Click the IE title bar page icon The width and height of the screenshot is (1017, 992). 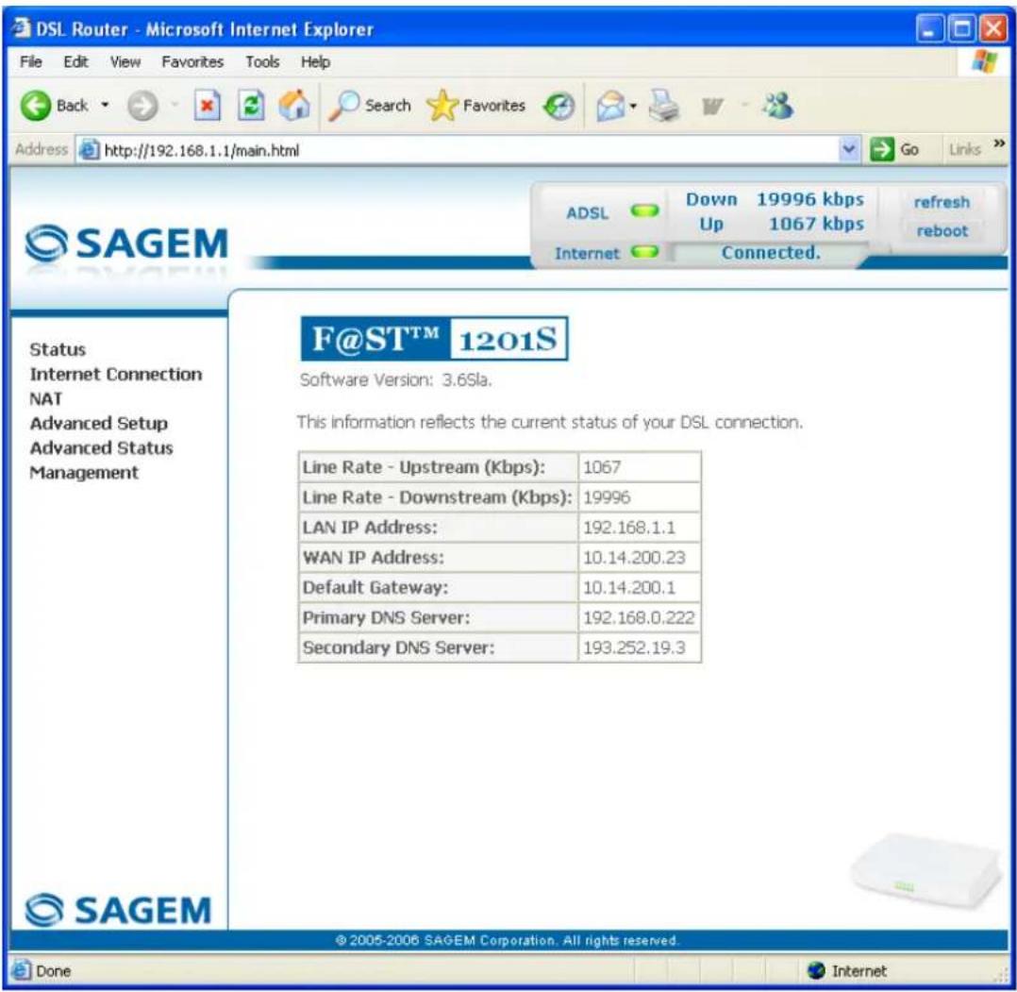(21, 28)
